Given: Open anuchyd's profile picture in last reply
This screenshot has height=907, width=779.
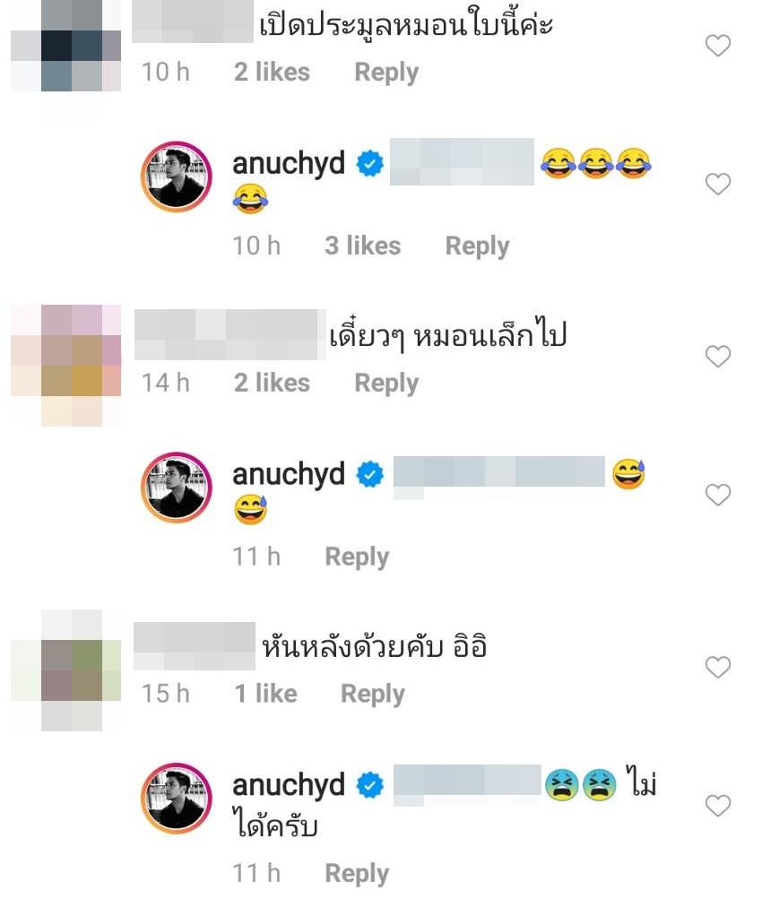Looking at the screenshot, I should click(x=177, y=799).
